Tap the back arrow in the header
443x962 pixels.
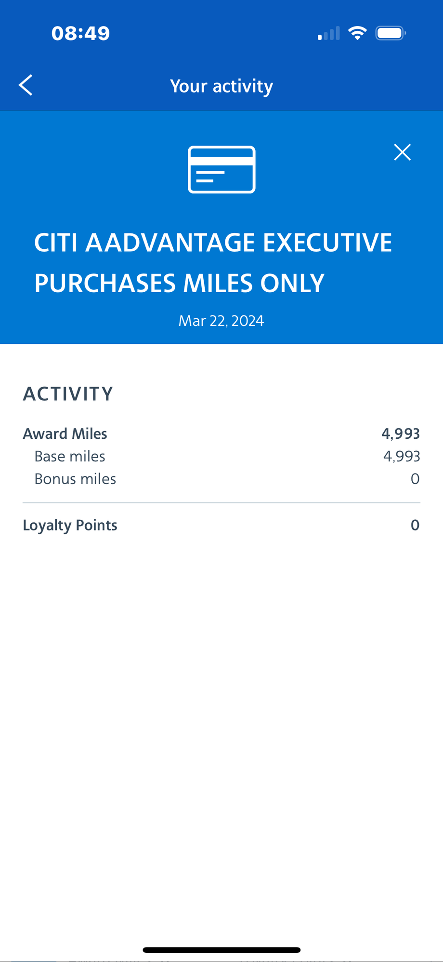[x=26, y=85]
